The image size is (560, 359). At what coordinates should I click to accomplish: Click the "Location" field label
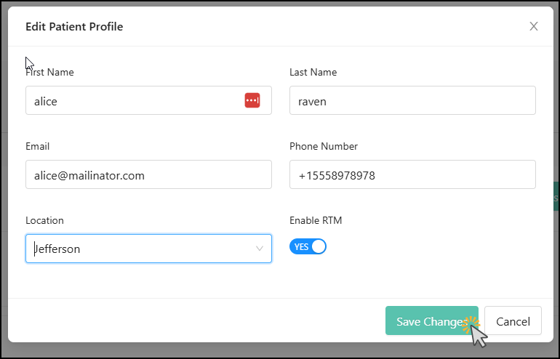45,220
